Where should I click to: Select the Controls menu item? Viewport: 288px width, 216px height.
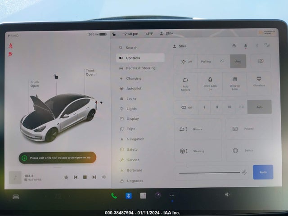pyautogui.click(x=140, y=58)
